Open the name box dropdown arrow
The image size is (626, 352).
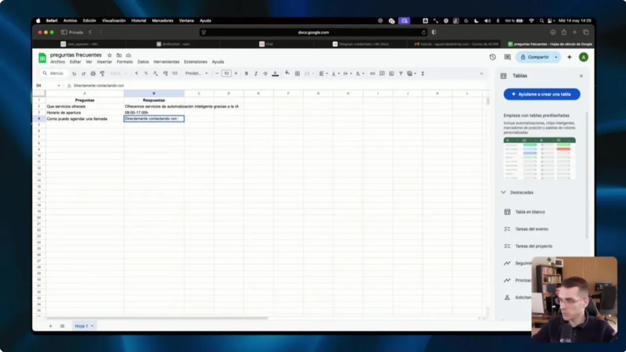pyautogui.click(x=59, y=86)
